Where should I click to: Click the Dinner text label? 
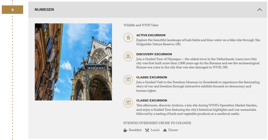pos(173,130)
